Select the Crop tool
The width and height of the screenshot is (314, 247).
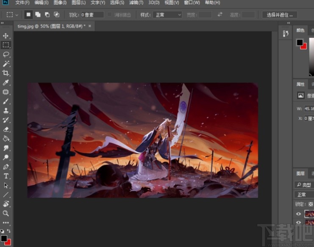coord(6,73)
